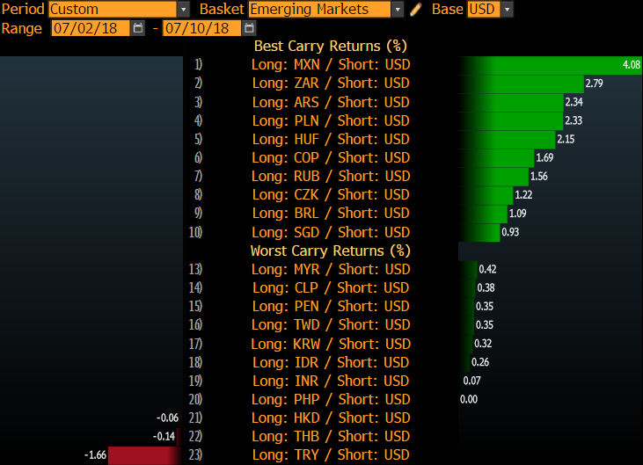Expand the Base USD currency dropdown
This screenshot has width=643, height=465.
tap(507, 10)
